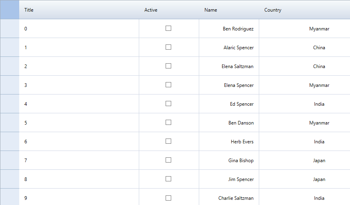350x205 pixels.
Task: Check Active box for Charlie Saltzman
Action: coord(168,198)
